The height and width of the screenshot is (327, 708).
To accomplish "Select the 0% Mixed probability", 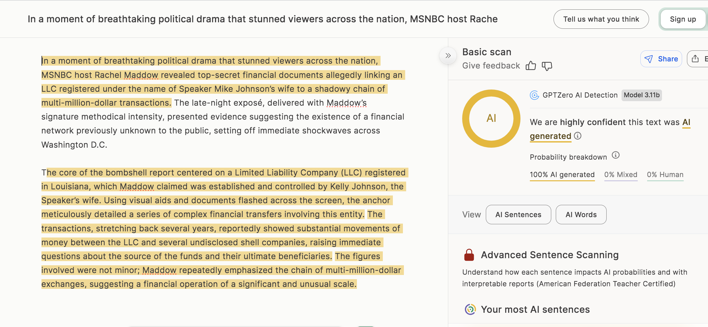I will (621, 175).
